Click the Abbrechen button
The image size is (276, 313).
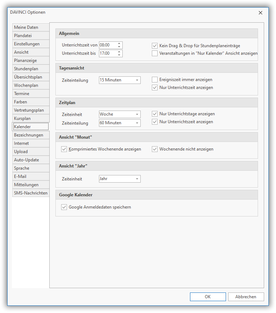click(x=246, y=297)
